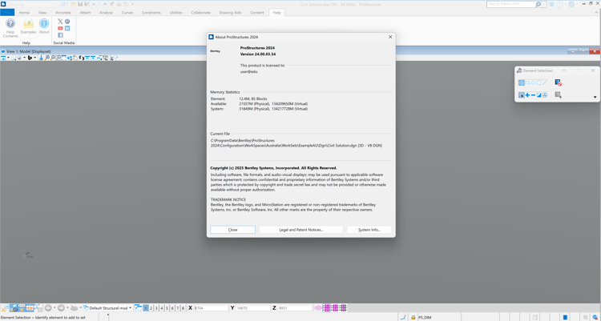Image resolution: width=601 pixels, height=321 pixels.
Task: Toggle view 4 button in view groups
Action: 162,308
